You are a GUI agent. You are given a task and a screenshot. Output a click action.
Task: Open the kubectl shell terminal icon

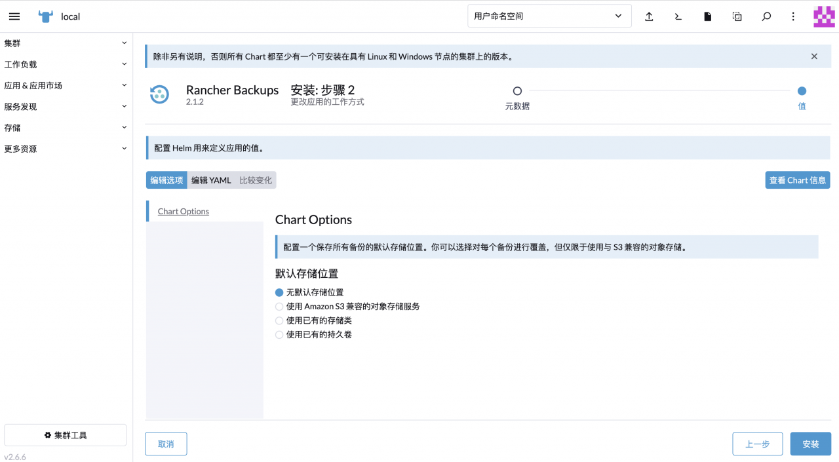point(678,16)
